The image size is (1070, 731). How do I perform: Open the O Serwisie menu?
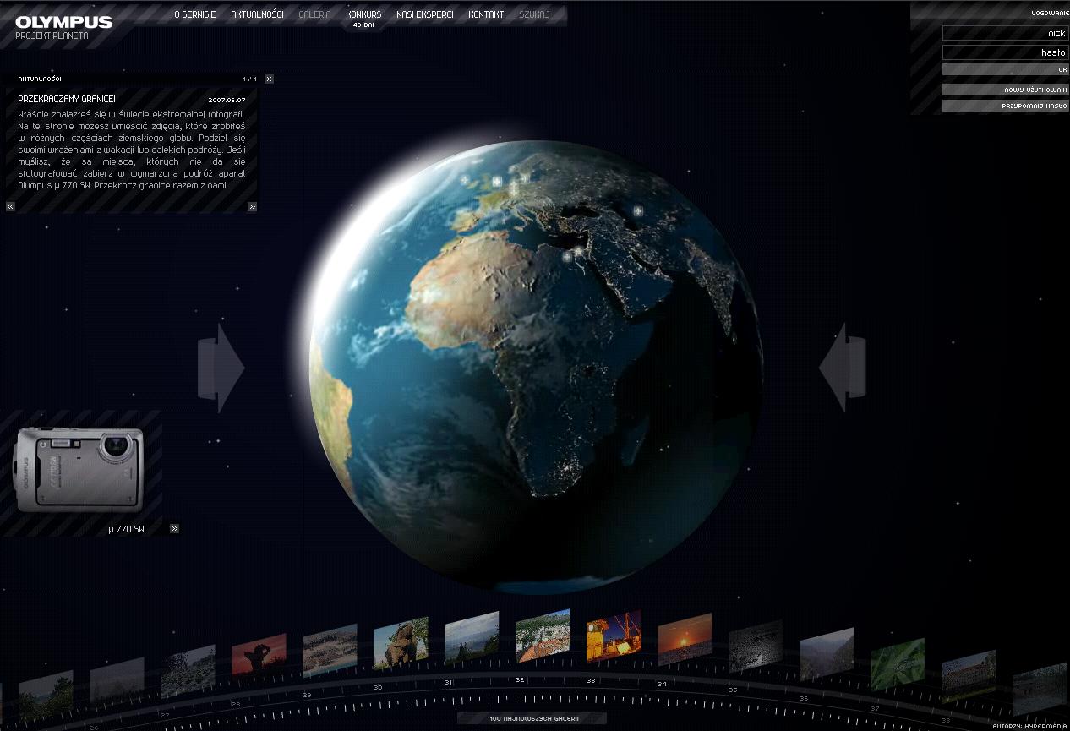point(194,14)
